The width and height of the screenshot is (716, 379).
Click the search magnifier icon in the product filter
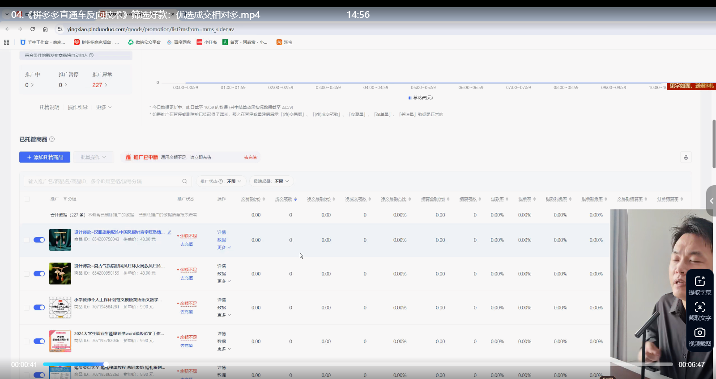point(184,181)
